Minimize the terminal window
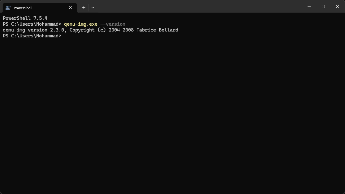Viewport: 345px width, 194px height. [309, 6]
